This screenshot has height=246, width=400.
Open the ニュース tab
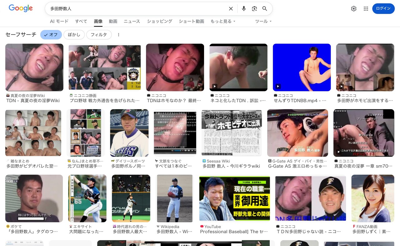click(132, 21)
